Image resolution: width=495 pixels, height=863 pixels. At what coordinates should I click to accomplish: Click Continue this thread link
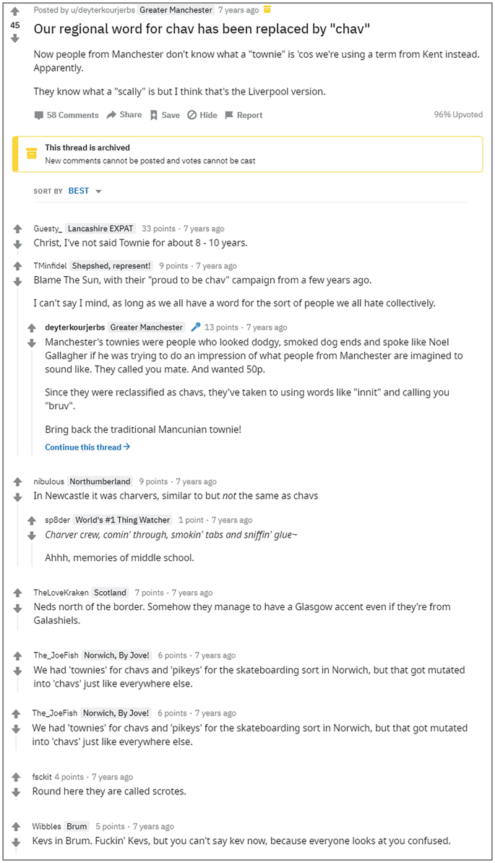(x=87, y=447)
